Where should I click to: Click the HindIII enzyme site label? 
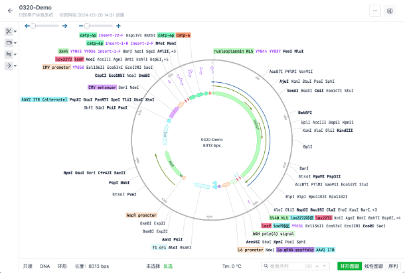point(345,131)
